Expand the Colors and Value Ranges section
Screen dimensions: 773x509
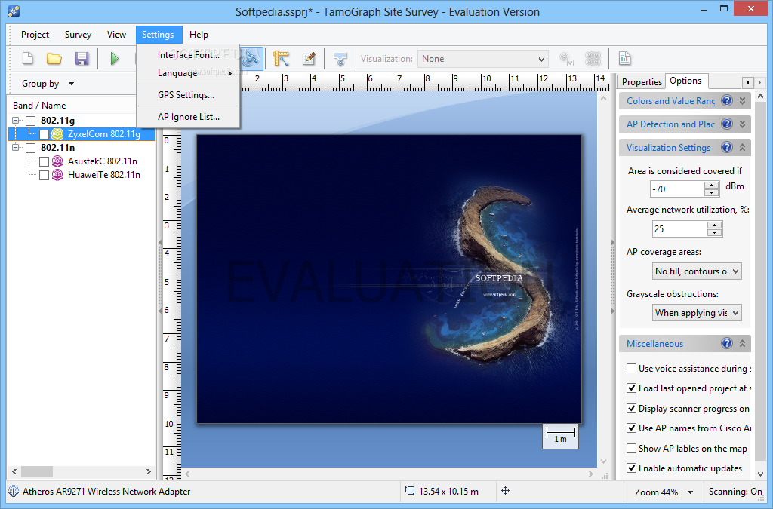[743, 100]
